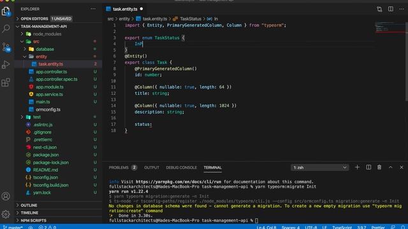The image size is (408, 229).
Task: Kill terminal with trash icon
Action: tap(379, 167)
